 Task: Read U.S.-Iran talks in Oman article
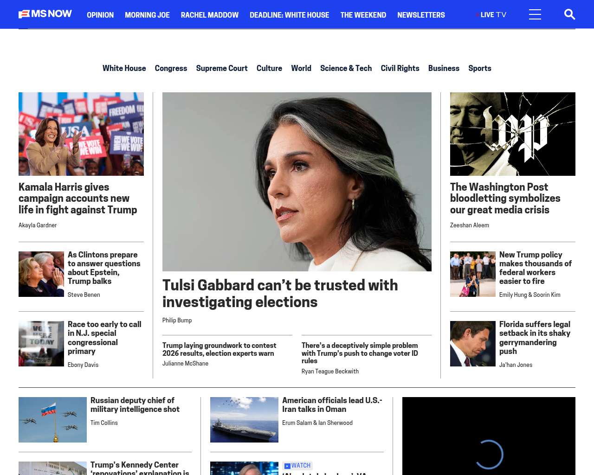[332, 404]
